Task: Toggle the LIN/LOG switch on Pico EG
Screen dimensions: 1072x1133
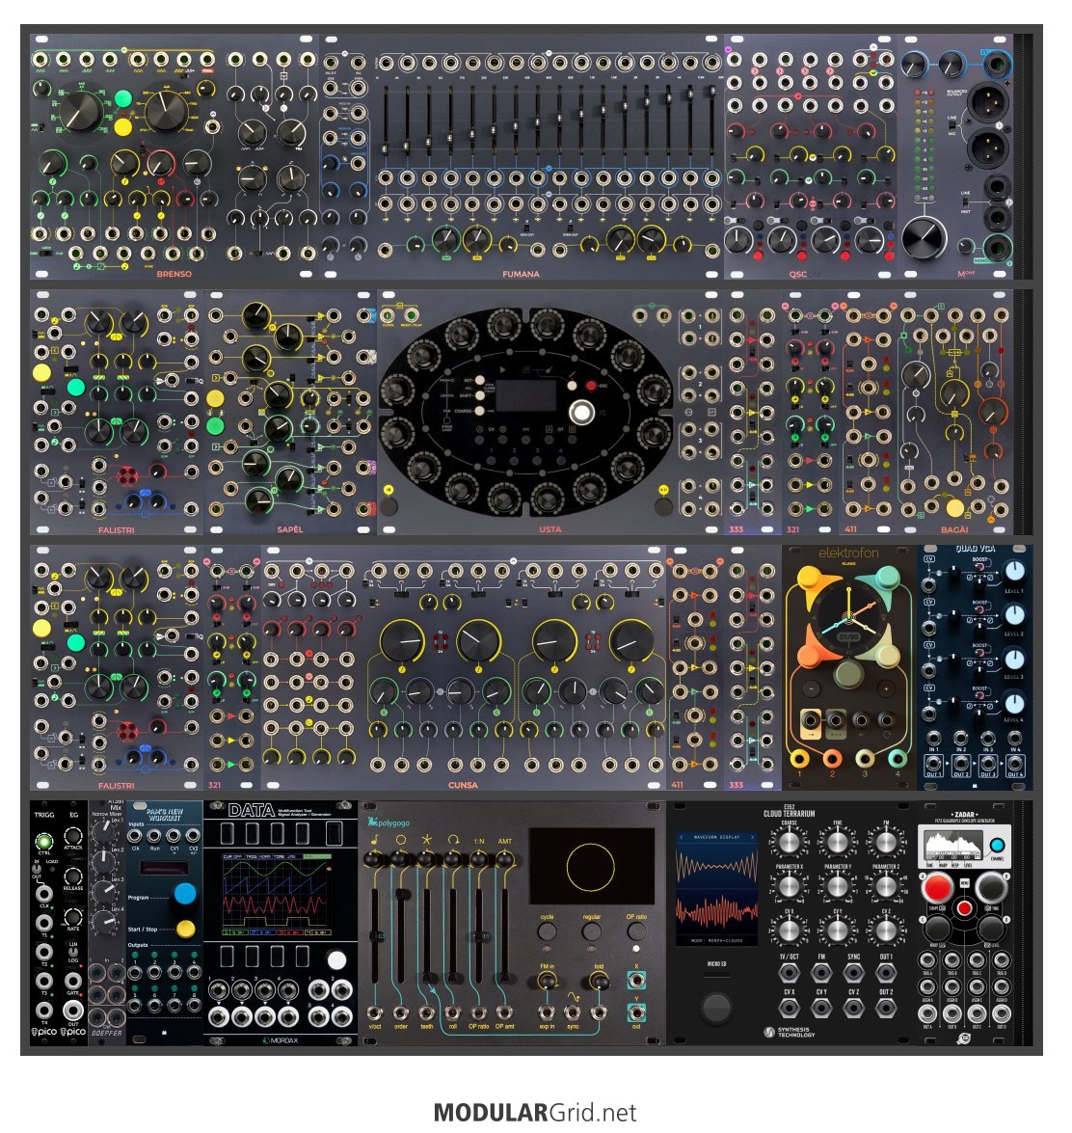Action: (x=73, y=952)
